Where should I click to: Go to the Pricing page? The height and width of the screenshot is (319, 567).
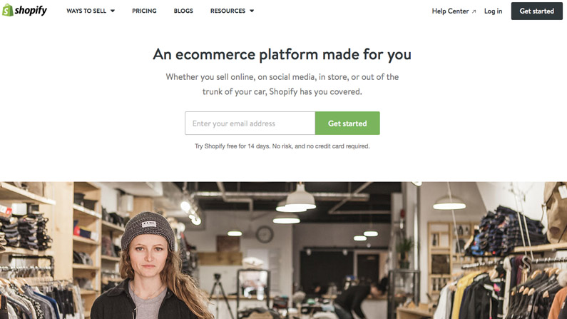[x=144, y=11]
